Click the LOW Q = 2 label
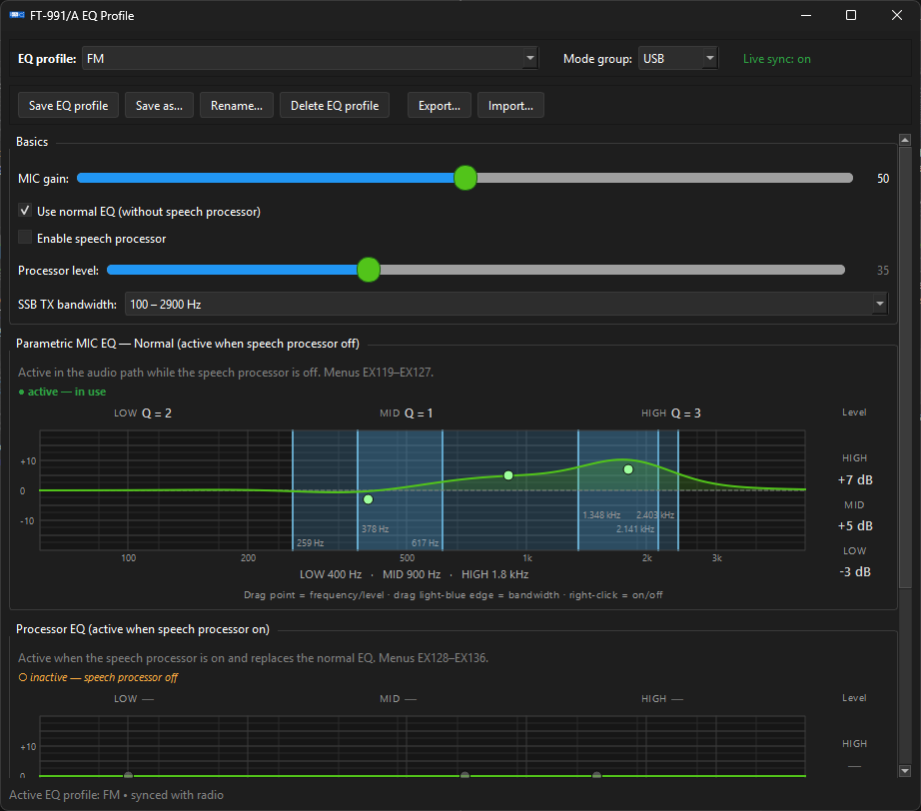Screen dimensions: 921x811 point(143,413)
